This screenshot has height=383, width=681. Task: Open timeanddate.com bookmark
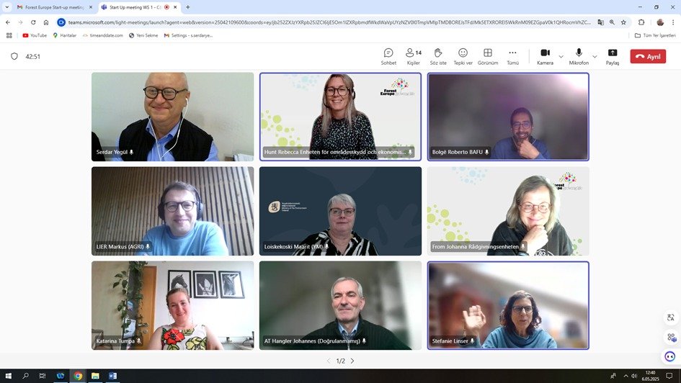tap(103, 35)
